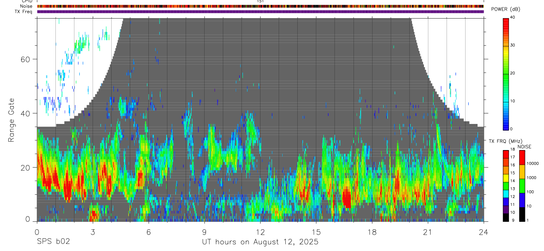544x251 pixels.
Task: Click the UT hours on August 12, 2025 title
Action: click(x=260, y=242)
